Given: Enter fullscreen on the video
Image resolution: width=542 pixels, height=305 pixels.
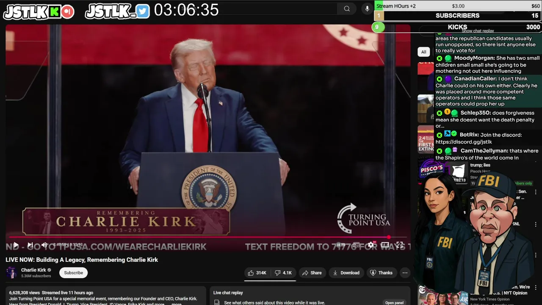Looking at the screenshot, I should pyautogui.click(x=399, y=245).
